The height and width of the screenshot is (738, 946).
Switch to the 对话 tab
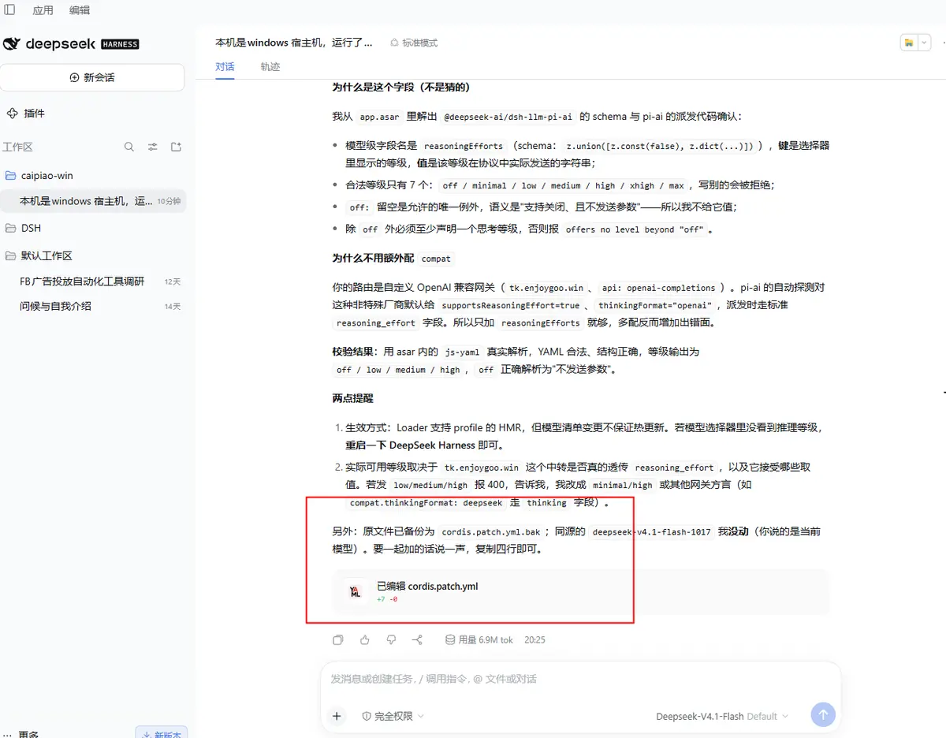(x=225, y=67)
